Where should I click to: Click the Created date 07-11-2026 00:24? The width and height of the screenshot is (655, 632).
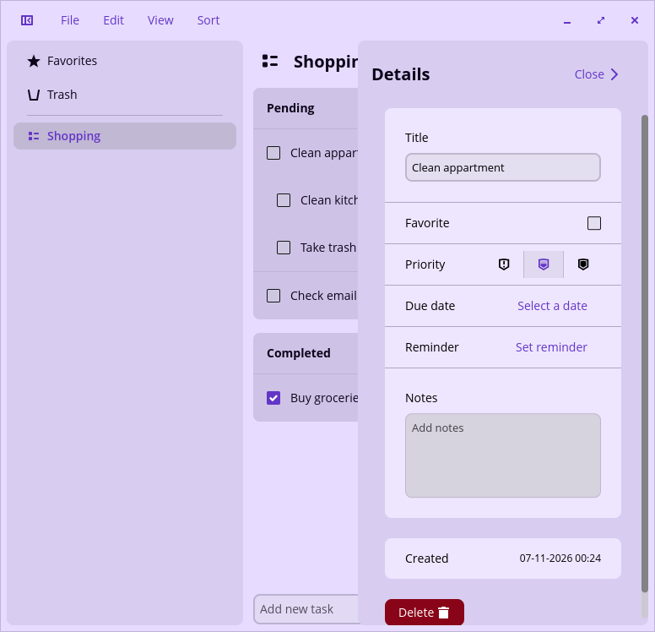(560, 558)
